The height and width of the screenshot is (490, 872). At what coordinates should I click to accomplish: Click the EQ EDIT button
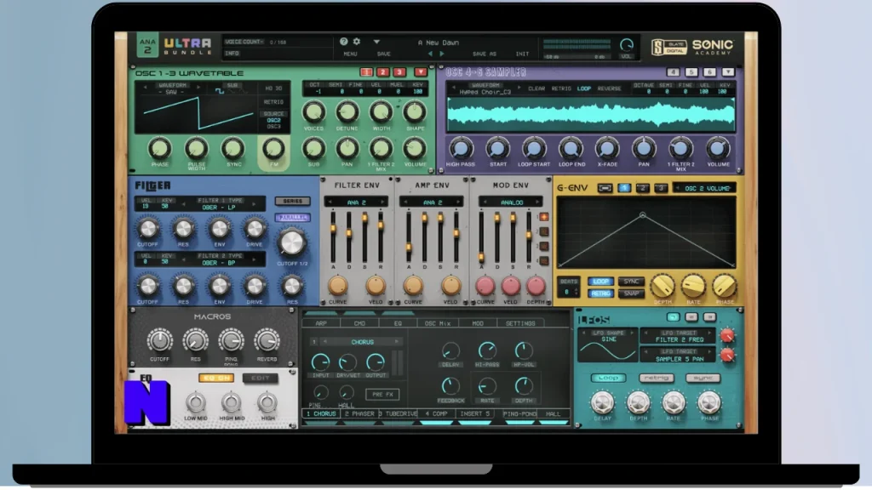point(261,378)
